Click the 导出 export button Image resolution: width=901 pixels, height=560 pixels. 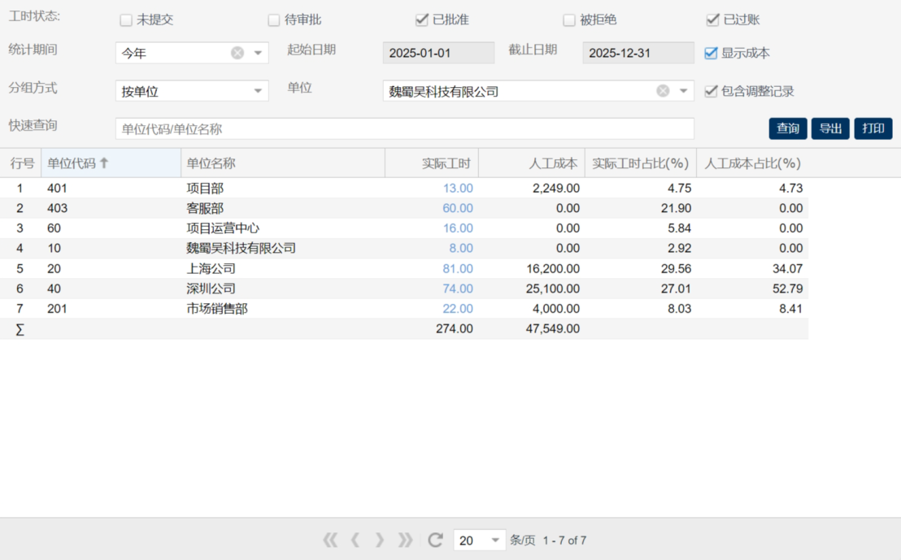coord(830,128)
